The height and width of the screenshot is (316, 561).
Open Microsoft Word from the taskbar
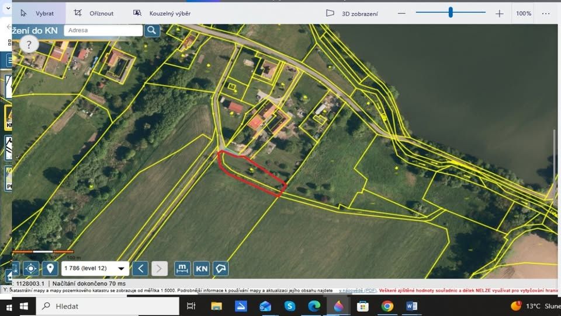411,306
